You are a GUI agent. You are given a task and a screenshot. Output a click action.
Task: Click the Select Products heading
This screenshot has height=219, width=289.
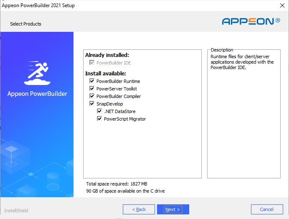click(x=26, y=24)
